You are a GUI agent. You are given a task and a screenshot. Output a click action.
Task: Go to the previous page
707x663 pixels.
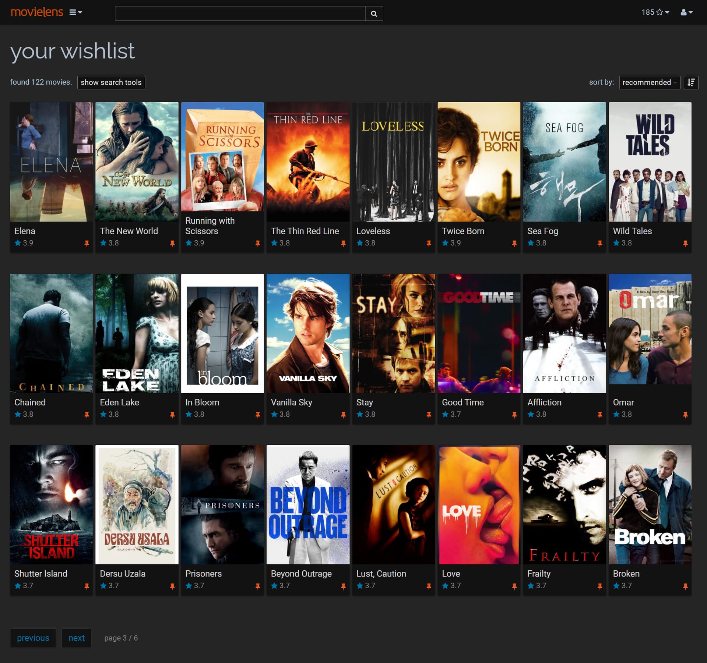33,638
